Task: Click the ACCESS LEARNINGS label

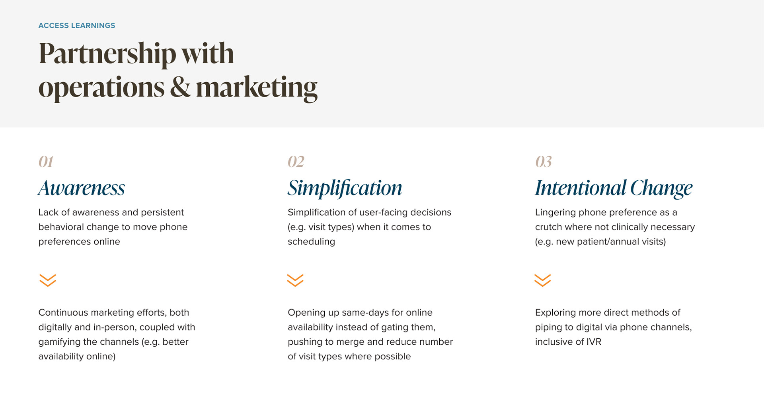Action: pos(77,25)
